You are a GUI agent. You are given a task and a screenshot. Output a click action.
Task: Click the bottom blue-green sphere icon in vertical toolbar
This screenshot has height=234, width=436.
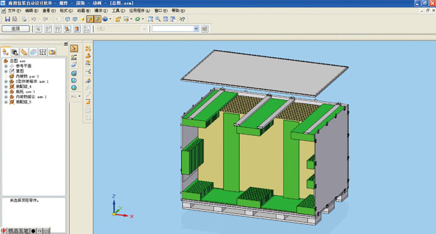point(73,88)
